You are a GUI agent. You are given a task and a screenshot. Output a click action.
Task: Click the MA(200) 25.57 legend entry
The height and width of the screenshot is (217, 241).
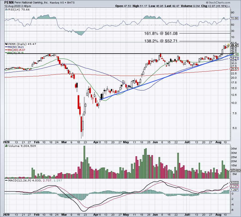click(15, 50)
